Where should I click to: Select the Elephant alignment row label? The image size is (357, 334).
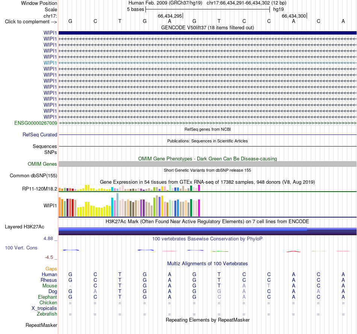click(x=48, y=297)
